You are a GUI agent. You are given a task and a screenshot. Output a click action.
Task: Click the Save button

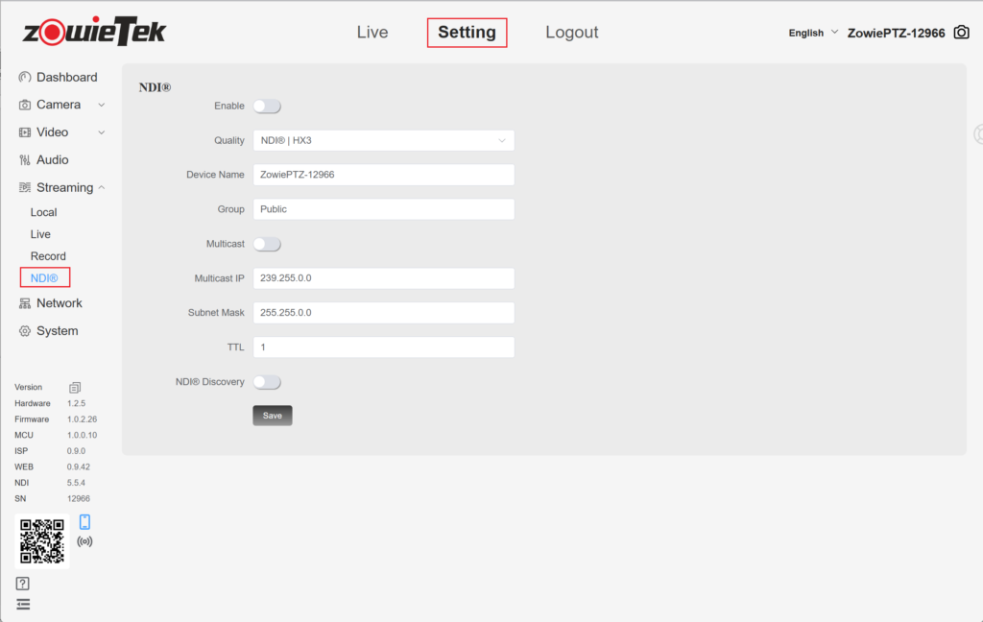[273, 416]
